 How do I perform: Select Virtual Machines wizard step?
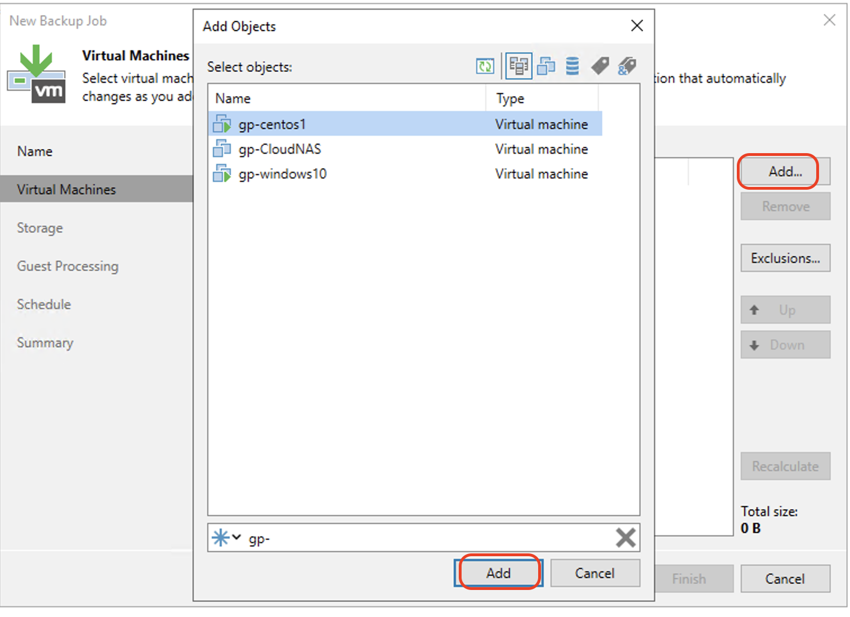coord(97,189)
